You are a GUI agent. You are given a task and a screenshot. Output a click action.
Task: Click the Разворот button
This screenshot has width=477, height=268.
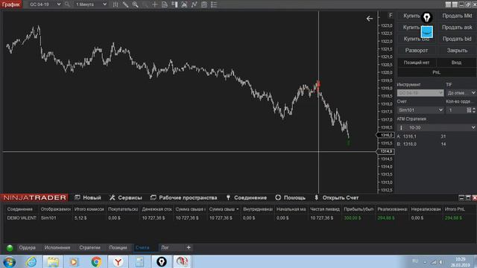click(x=416, y=51)
